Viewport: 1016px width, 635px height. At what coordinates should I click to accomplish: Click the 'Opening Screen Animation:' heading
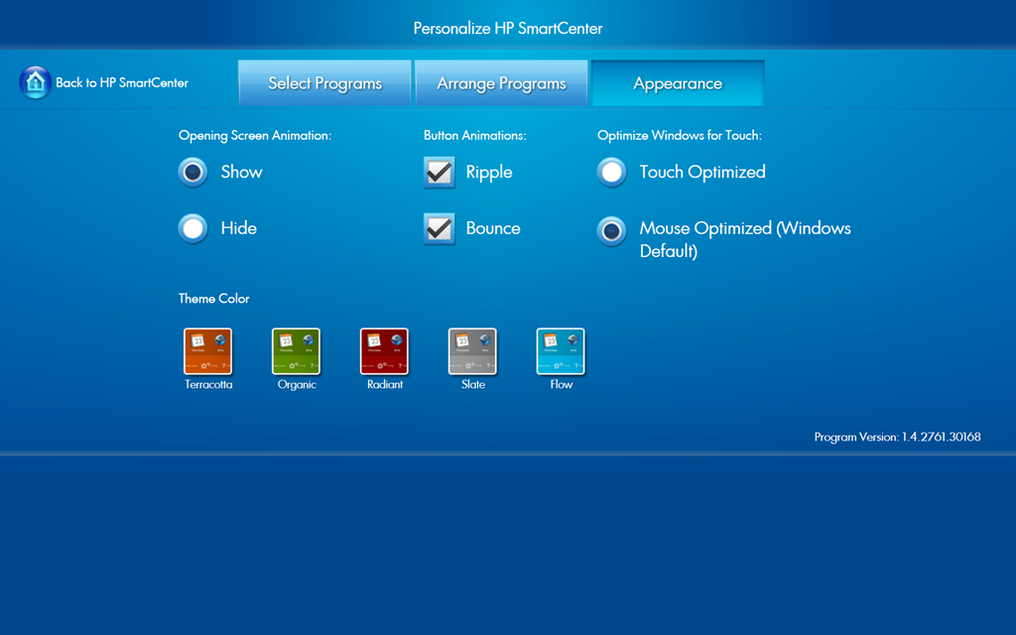pyautogui.click(x=255, y=135)
